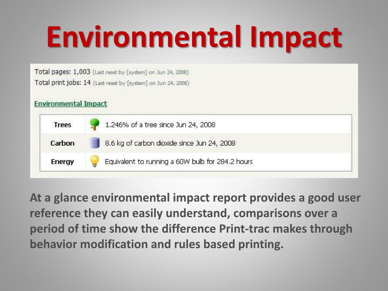The width and height of the screenshot is (388, 291).
Task: Open the Environmental Impact link
Action: click(70, 103)
